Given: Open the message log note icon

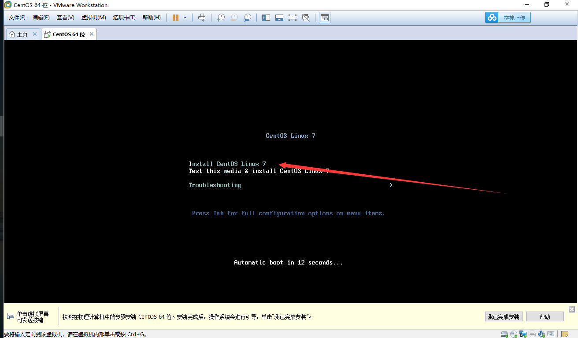Looking at the screenshot, I should pos(565,334).
